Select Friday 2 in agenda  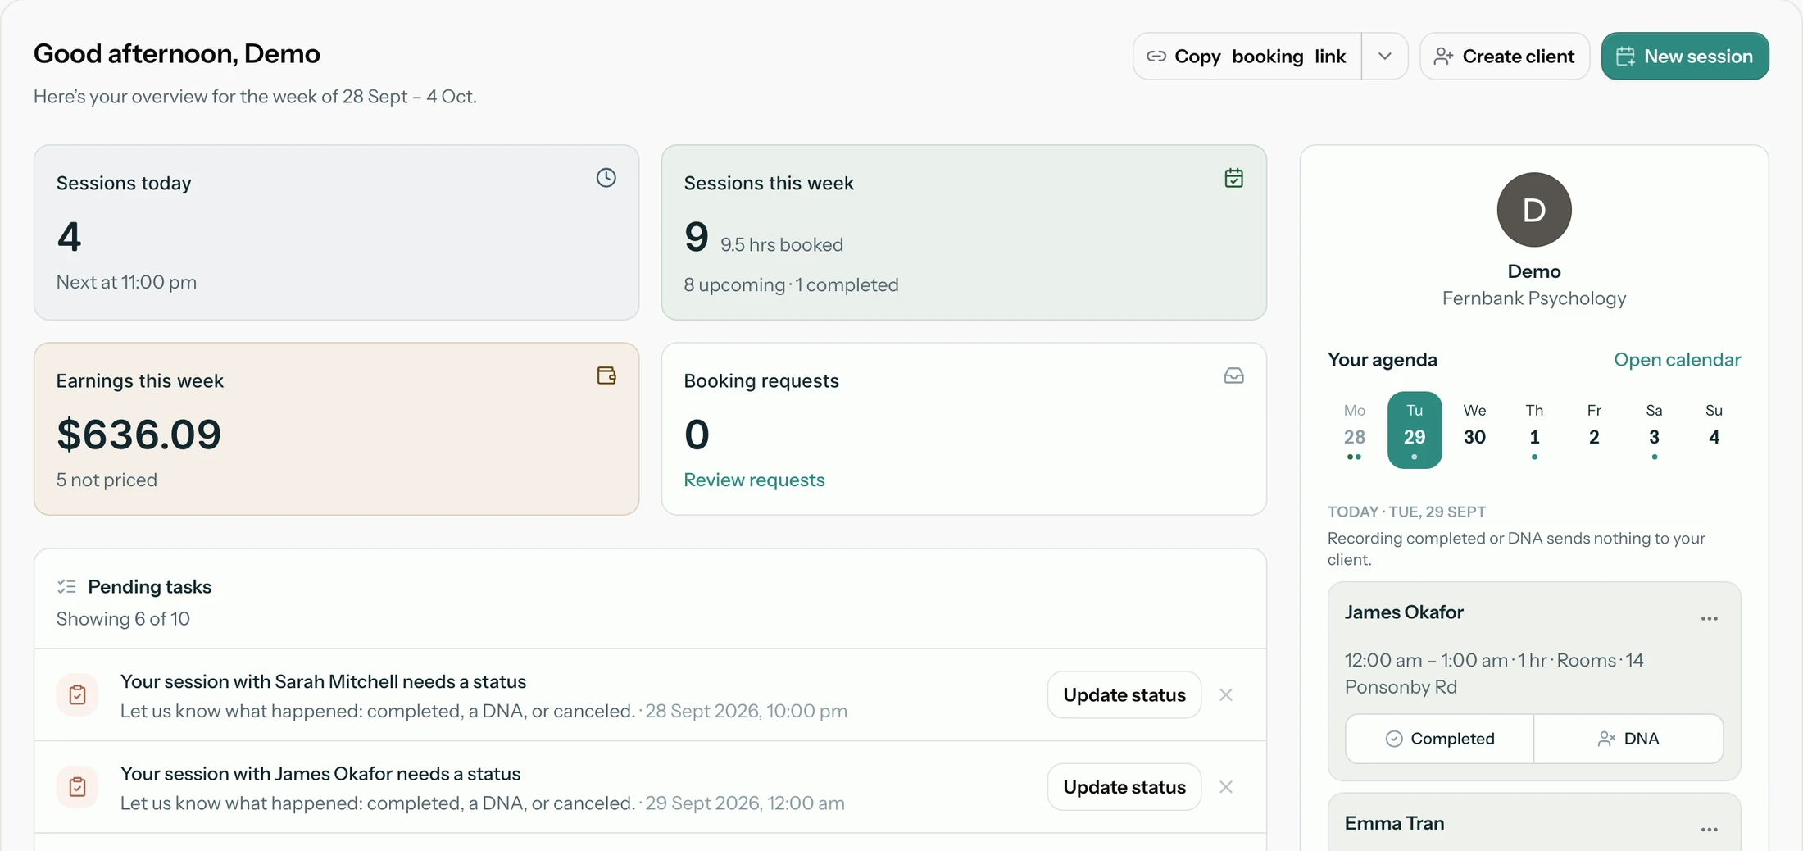1594,430
